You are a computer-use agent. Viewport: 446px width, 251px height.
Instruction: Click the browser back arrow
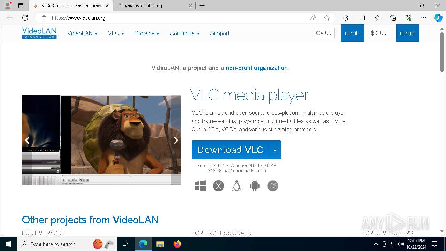click(10, 18)
